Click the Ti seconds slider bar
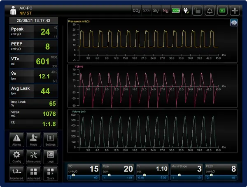This screenshot has width=247, height=187. point(152,176)
